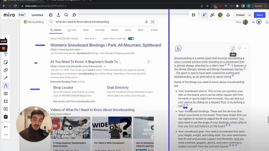Switch to the SHOPPING tab
The width and height of the screenshot is (269, 151).
pos(100,30)
